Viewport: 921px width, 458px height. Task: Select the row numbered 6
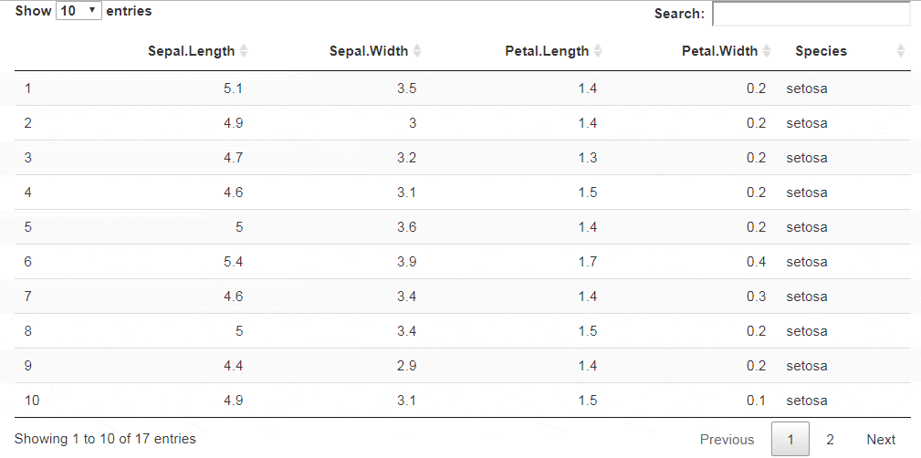click(28, 262)
